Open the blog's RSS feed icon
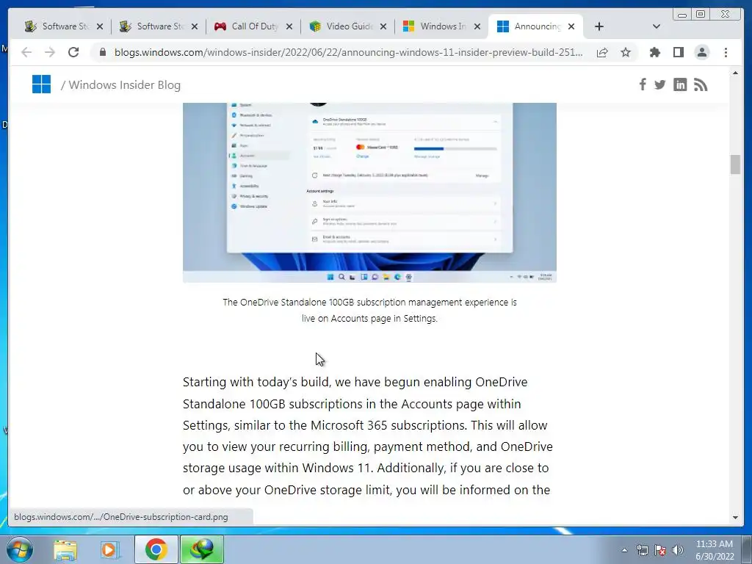The height and width of the screenshot is (564, 752). pos(700,85)
